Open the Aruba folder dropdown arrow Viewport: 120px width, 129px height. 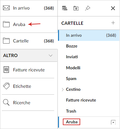point(113,122)
